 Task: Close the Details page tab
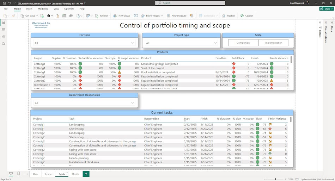[67, 173]
